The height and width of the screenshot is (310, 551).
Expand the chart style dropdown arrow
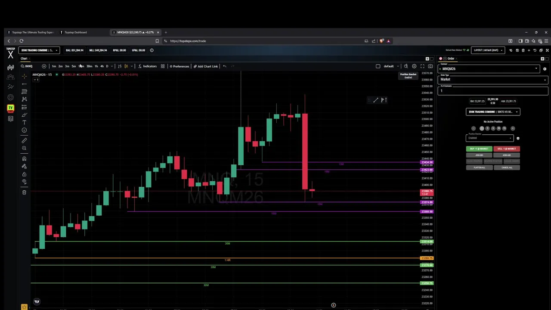point(132,66)
